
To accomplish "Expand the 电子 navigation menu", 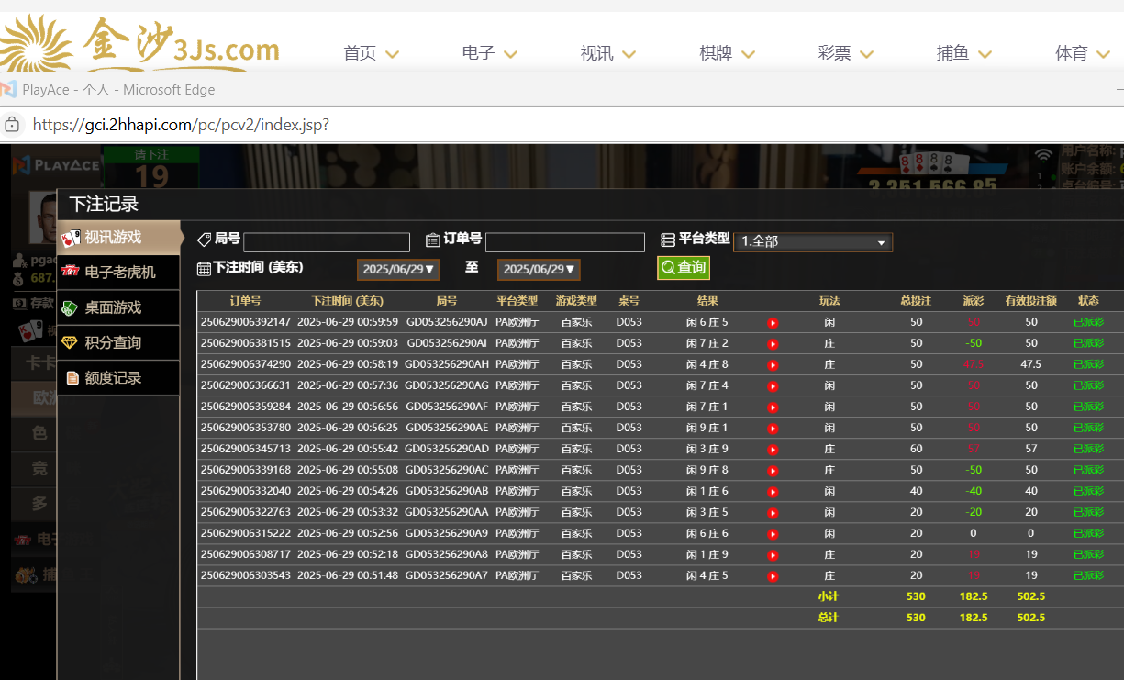I will click(x=490, y=53).
